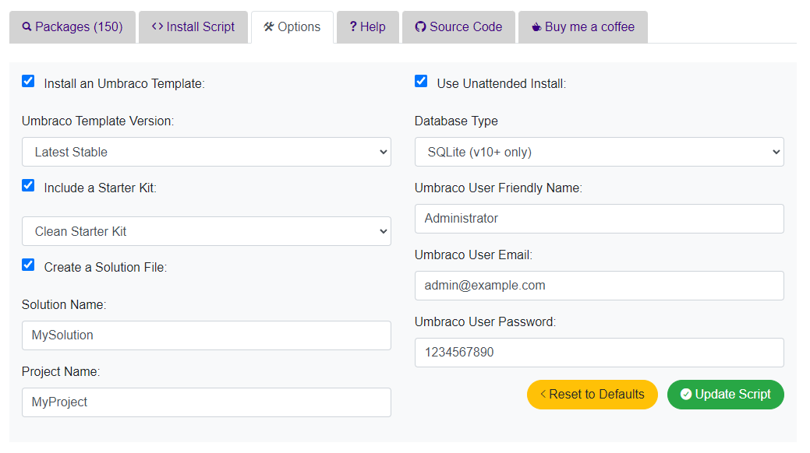The width and height of the screenshot is (810, 453).
Task: Open the Database Type dropdown
Action: pyautogui.click(x=600, y=152)
